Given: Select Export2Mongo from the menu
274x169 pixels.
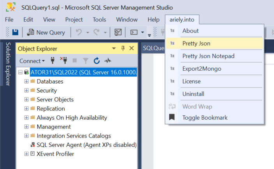Looking at the screenshot, I should click(214, 69).
